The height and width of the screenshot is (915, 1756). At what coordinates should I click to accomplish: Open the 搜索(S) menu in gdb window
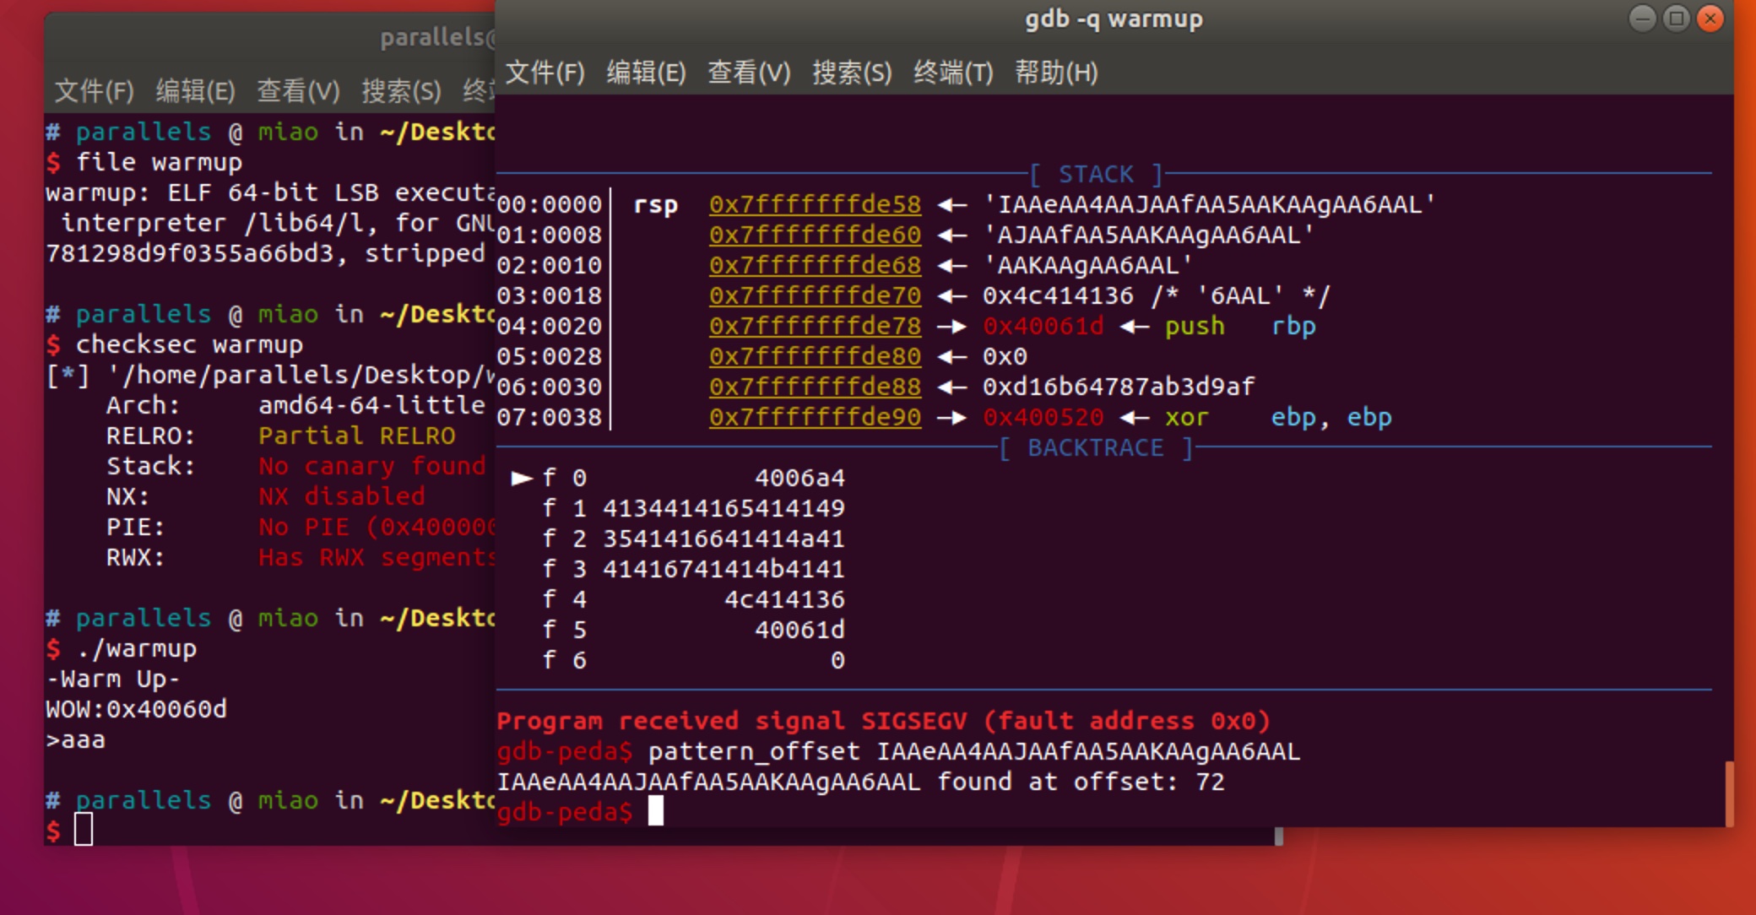pos(852,73)
